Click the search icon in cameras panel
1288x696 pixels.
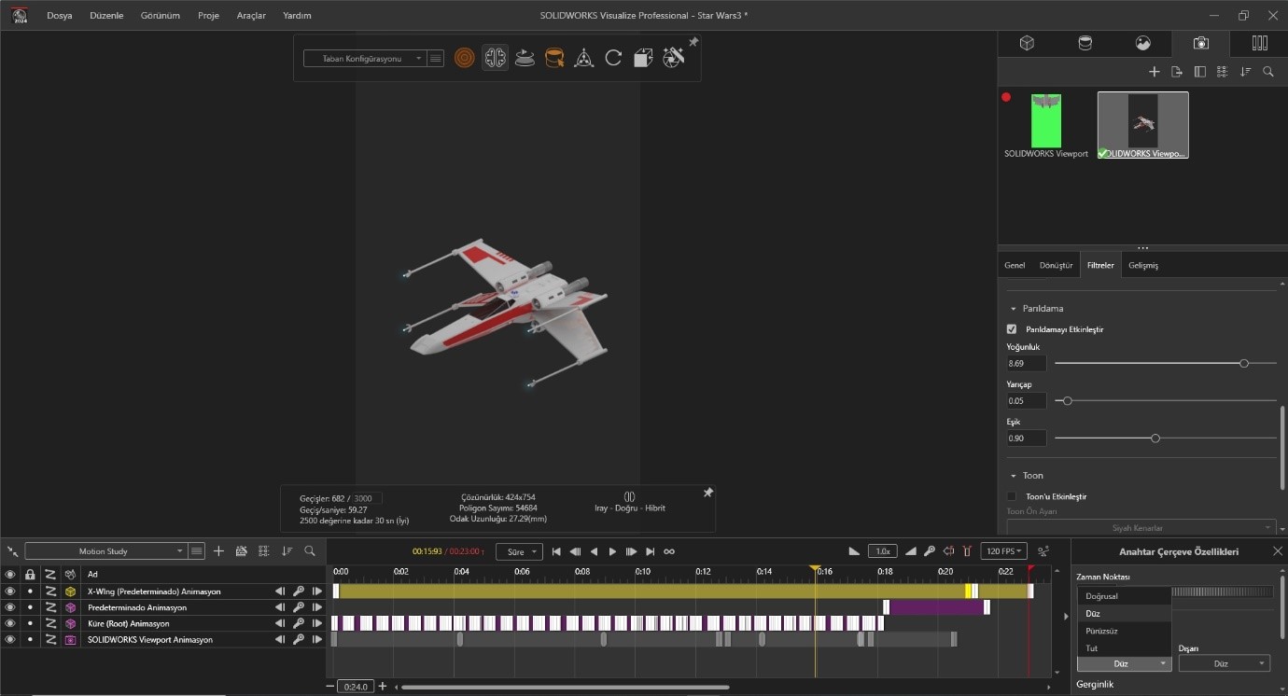point(1267,72)
